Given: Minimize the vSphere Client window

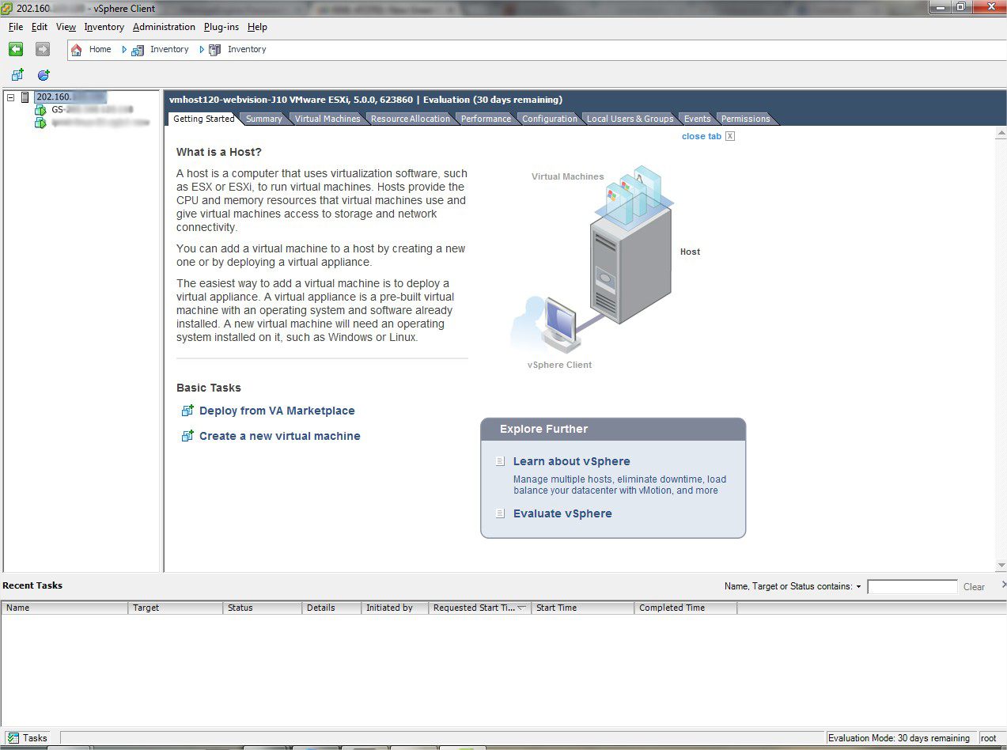Looking at the screenshot, I should (x=939, y=7).
